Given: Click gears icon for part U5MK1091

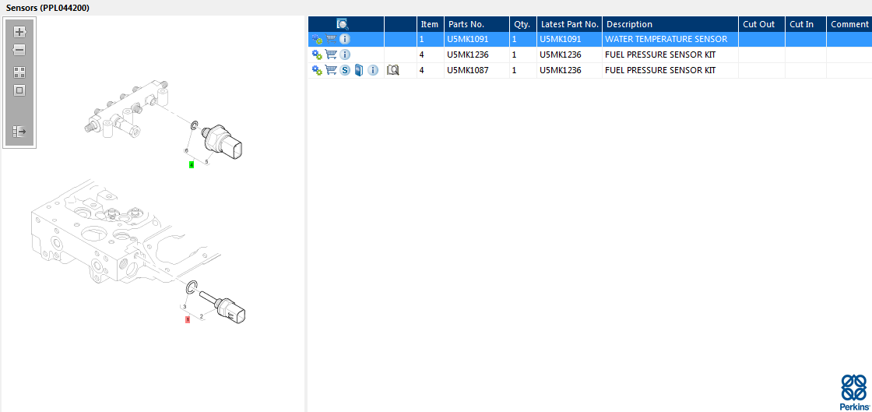Looking at the screenshot, I should (x=317, y=40).
